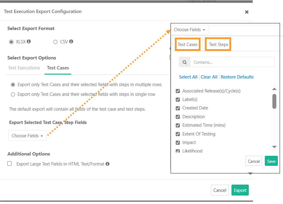Screen dimensions: 283x204
Task: Click the field list scrollbar thumb
Action: (274, 101)
